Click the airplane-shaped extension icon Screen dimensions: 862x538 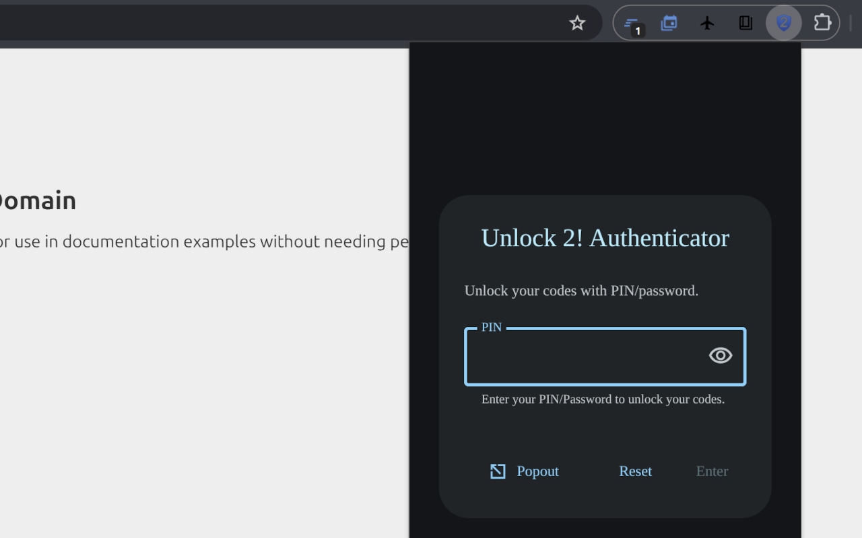pos(707,22)
